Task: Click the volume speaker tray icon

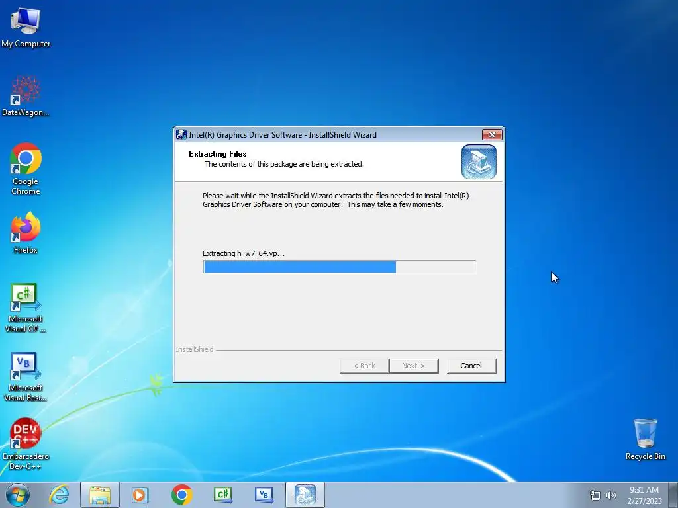Action: click(x=611, y=495)
